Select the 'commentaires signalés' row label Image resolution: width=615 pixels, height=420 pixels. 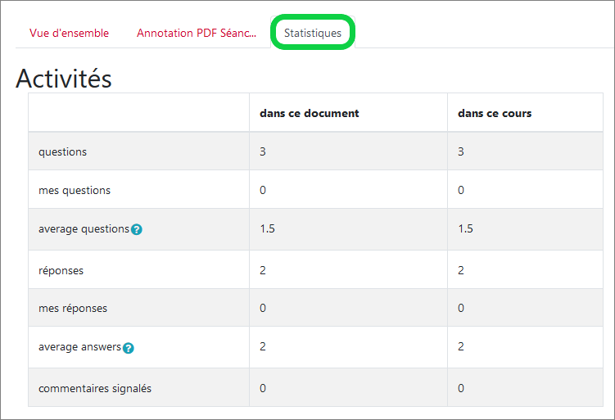(x=95, y=388)
